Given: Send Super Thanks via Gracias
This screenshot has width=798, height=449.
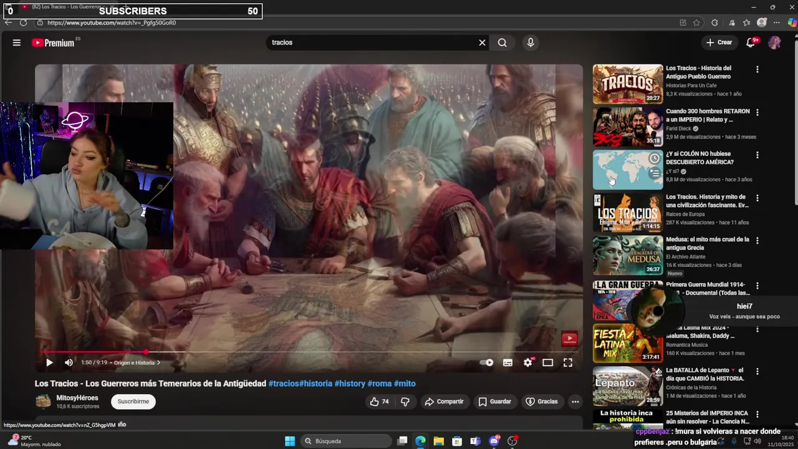Looking at the screenshot, I should [542, 402].
